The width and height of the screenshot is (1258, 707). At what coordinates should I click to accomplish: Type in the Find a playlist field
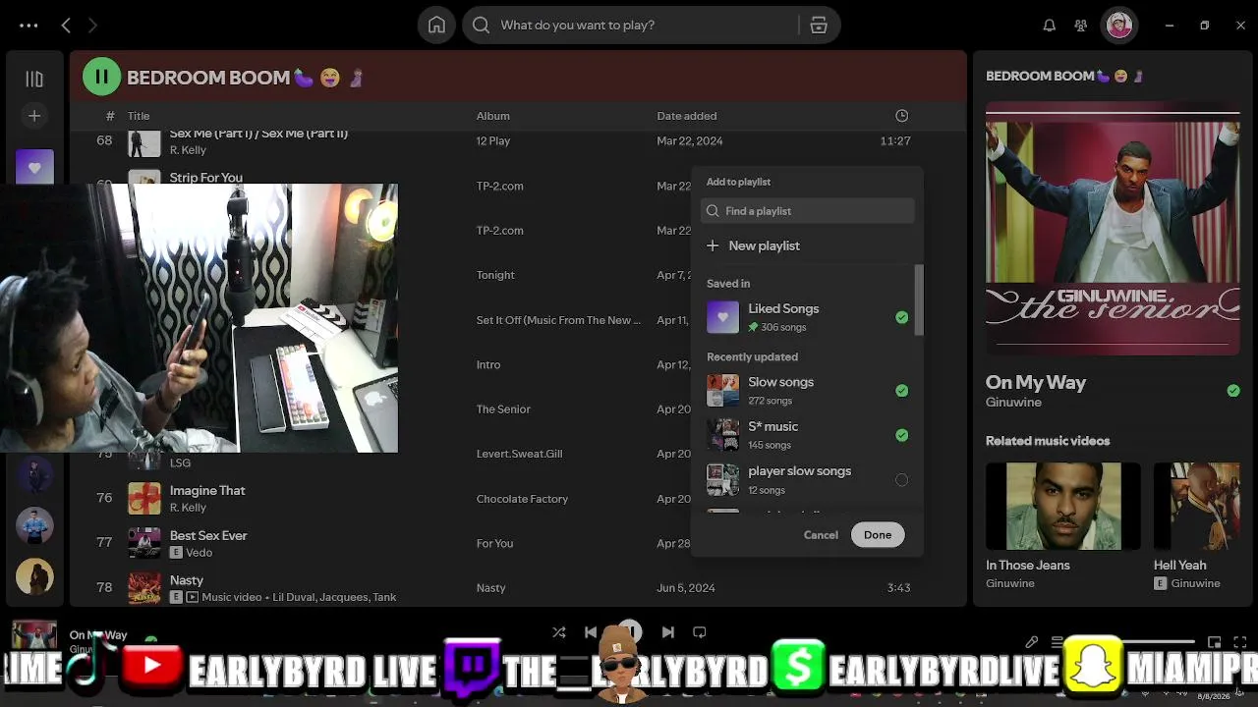(808, 211)
